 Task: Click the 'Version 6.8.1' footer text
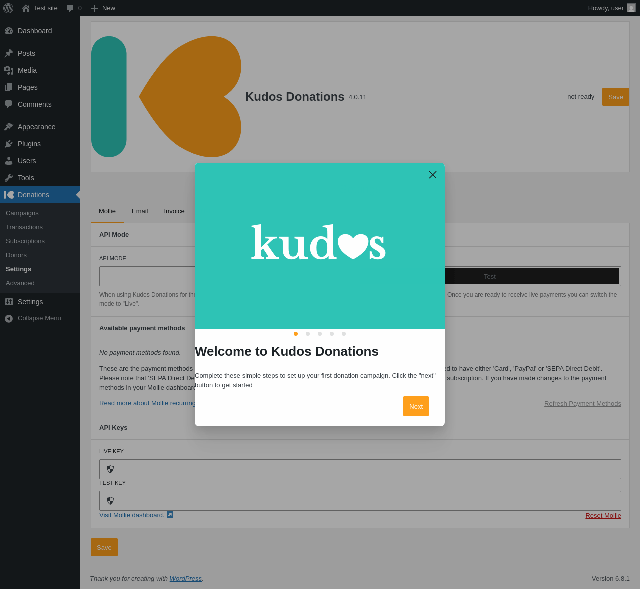(x=611, y=579)
